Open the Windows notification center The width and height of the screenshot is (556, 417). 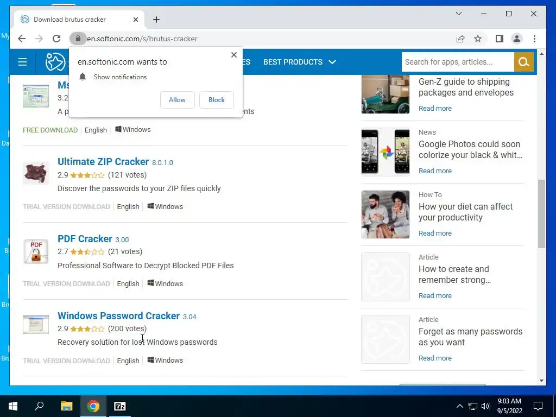click(538, 406)
